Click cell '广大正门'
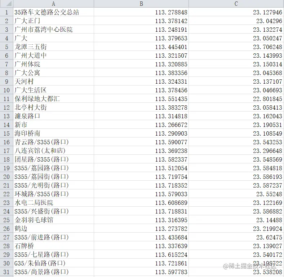Screen dimensions: 284x277 pos(53,21)
